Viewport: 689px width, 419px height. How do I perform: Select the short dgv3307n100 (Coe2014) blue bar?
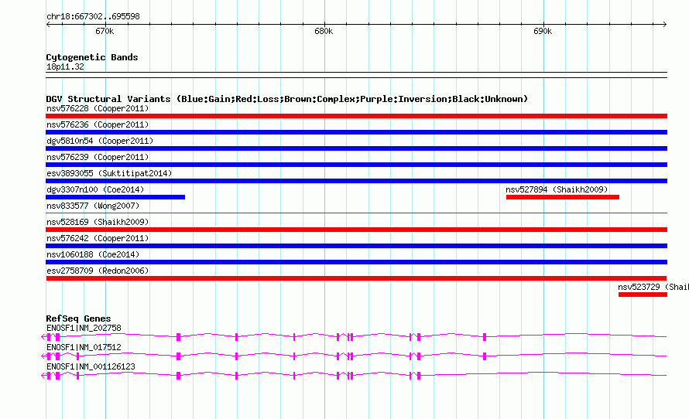[x=115, y=197]
